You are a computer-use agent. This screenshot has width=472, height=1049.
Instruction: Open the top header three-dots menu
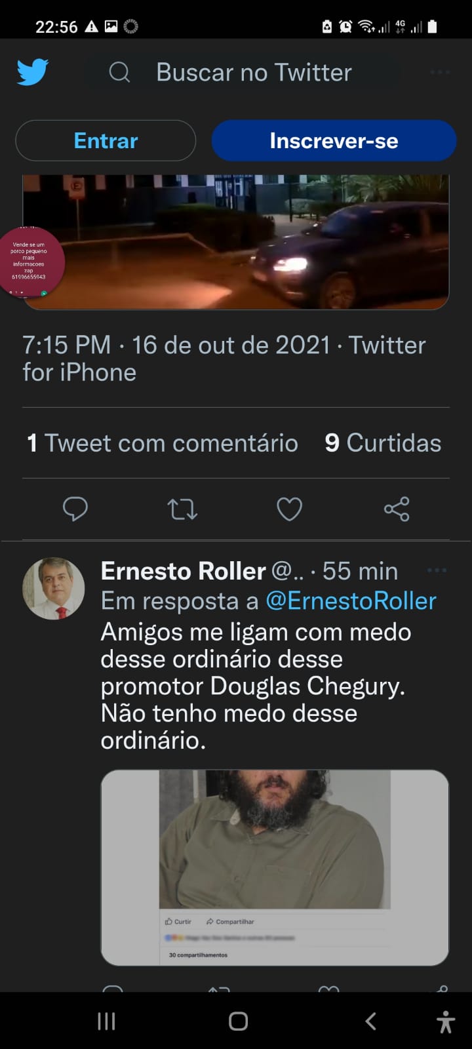[440, 72]
